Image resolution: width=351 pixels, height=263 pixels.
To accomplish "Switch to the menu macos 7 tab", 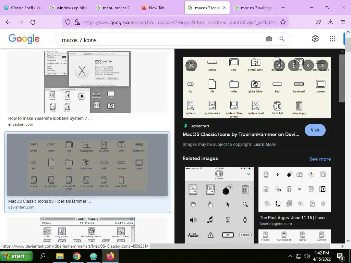I will point(114,8).
